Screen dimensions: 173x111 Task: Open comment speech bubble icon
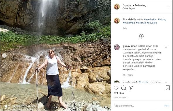pyautogui.click(x=123, y=88)
